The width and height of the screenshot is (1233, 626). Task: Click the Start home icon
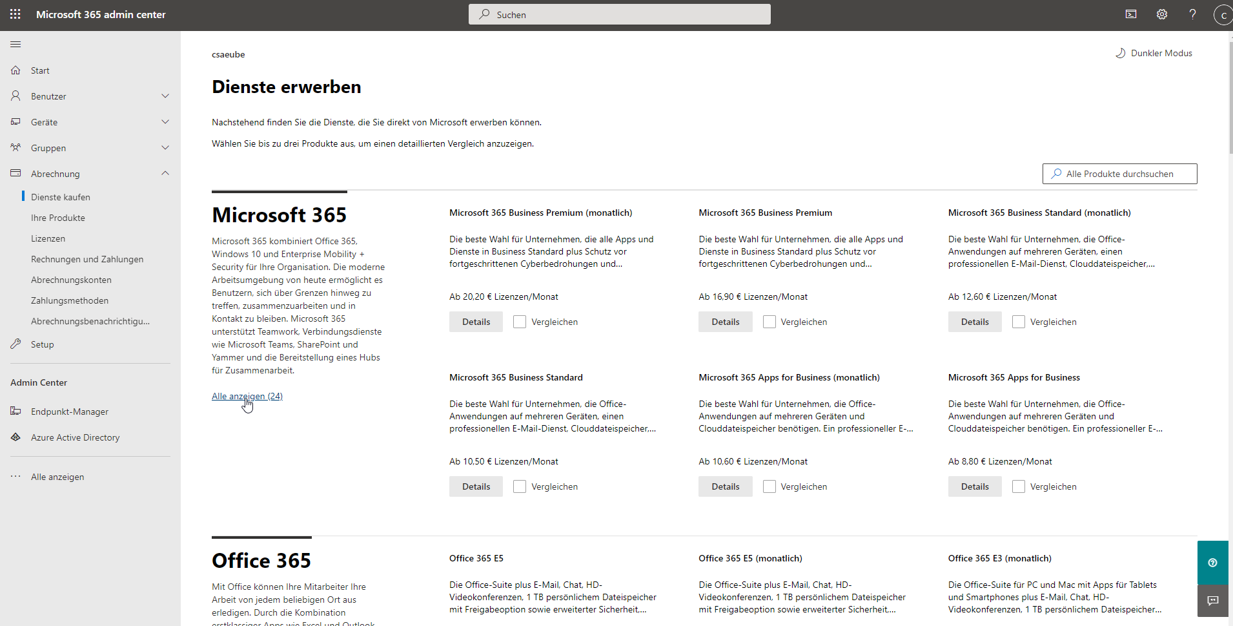(x=15, y=70)
